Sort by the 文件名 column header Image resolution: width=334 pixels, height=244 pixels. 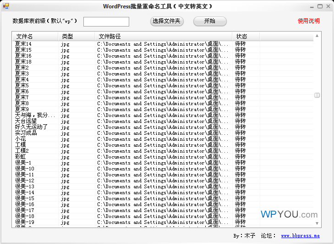coord(35,36)
